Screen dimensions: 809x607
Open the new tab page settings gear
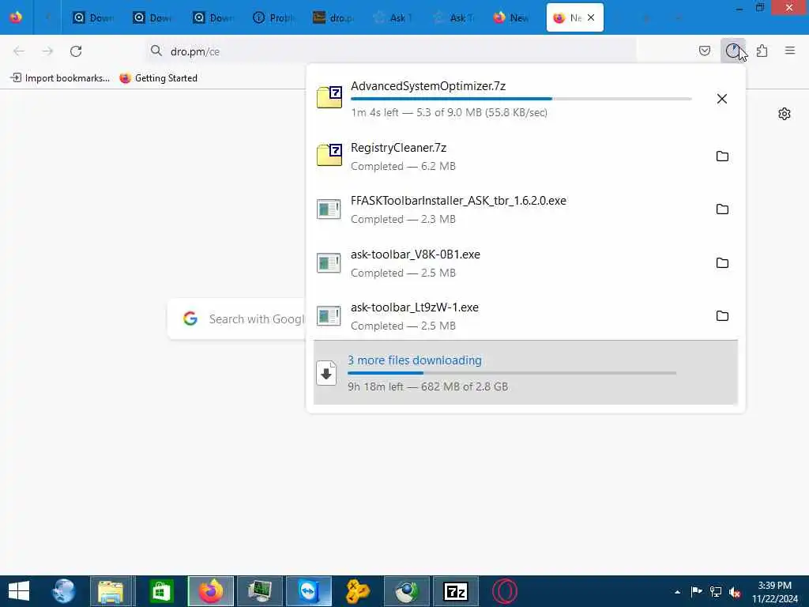click(x=785, y=114)
